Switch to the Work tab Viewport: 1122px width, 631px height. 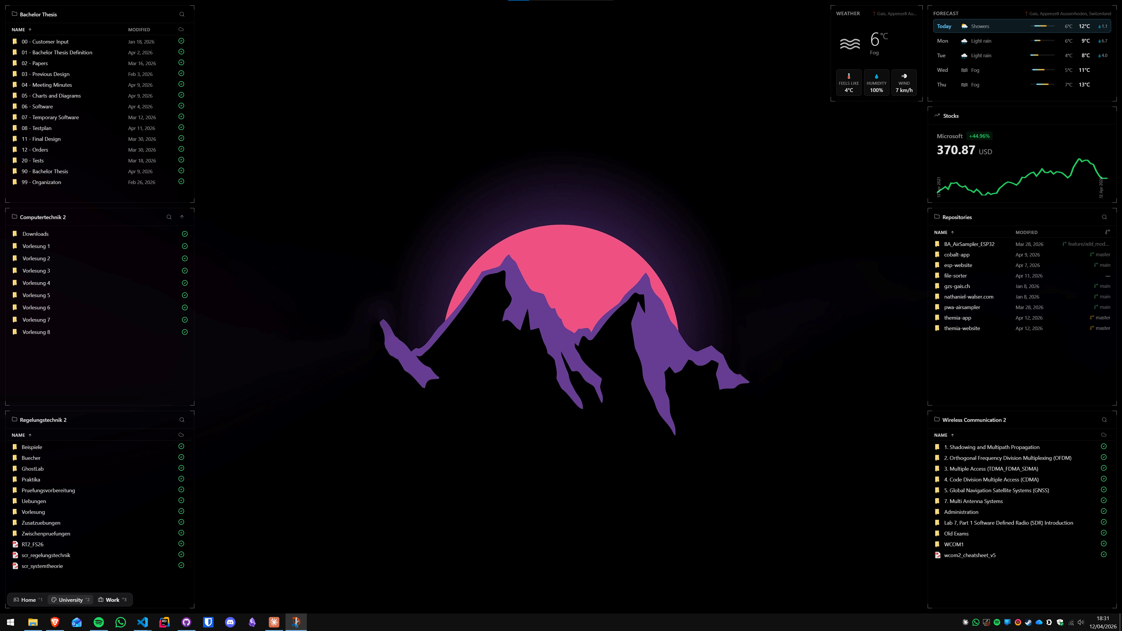point(112,600)
